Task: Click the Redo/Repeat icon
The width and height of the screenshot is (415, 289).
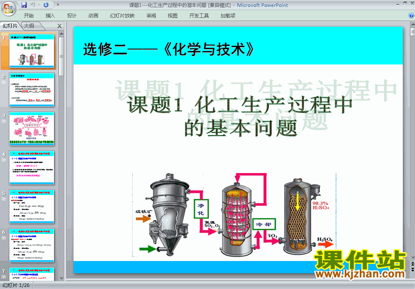Action: 46,5
